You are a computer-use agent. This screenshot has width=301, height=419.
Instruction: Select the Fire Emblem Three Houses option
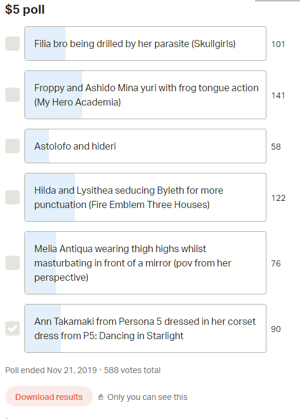click(x=145, y=197)
